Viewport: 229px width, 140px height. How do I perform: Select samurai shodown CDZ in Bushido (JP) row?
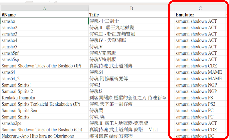(x=200, y=66)
